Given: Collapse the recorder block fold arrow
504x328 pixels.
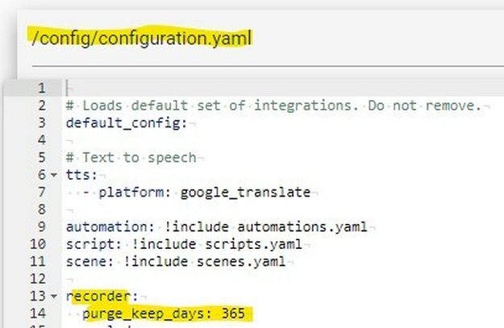Looking at the screenshot, I should tap(54, 296).
